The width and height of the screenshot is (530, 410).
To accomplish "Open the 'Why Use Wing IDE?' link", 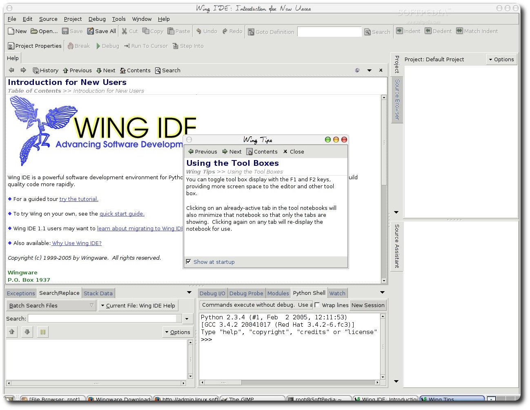I will point(77,243).
